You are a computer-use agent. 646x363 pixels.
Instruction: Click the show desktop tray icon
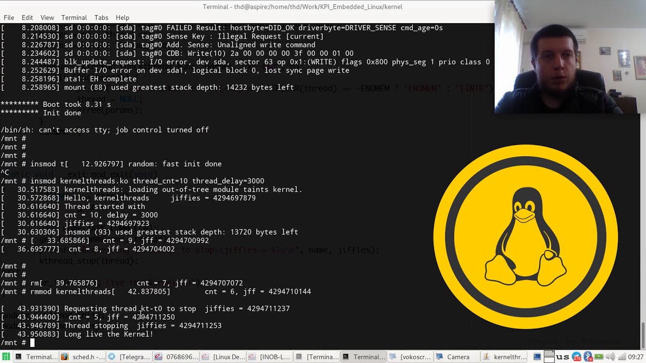point(537,357)
